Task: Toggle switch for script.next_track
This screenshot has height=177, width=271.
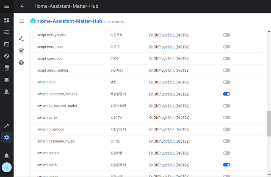Action: pos(227,47)
